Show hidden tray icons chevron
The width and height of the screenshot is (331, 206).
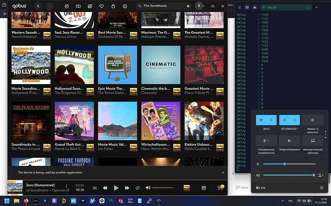[x=283, y=201]
